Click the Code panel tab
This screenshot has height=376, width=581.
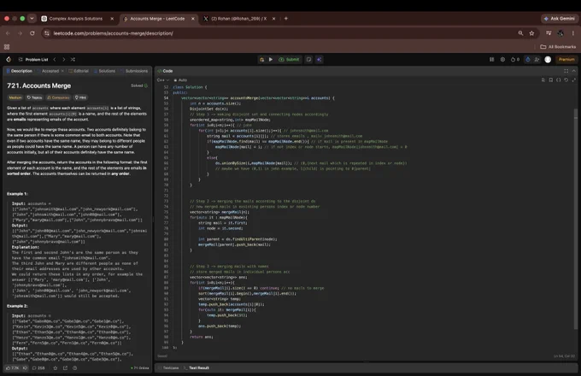pyautogui.click(x=165, y=71)
